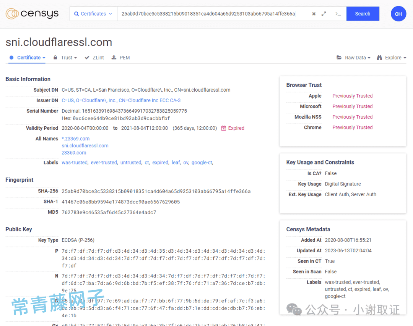Select the Subject DN value text

pos(146,90)
